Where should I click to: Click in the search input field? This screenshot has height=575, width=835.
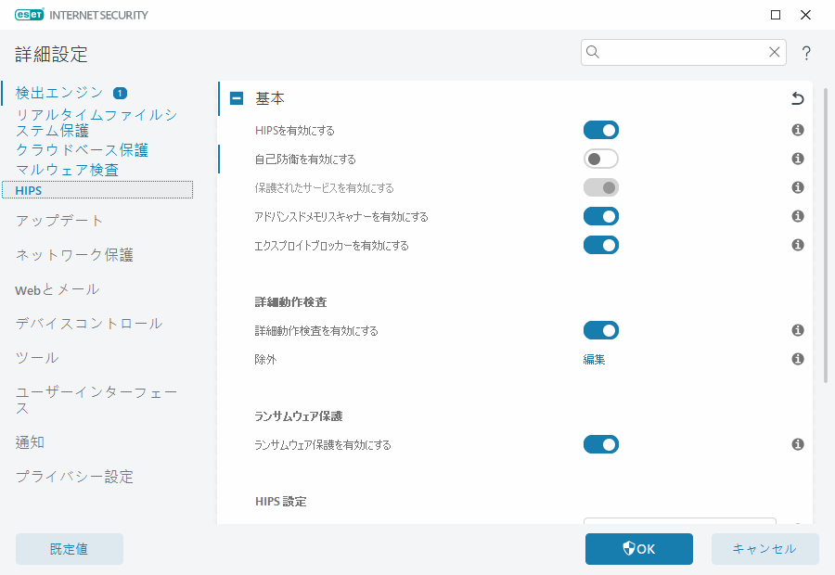[682, 53]
